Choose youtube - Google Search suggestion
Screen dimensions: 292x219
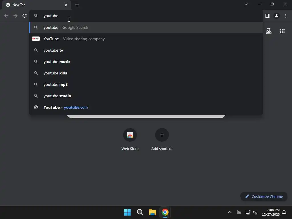pos(146,27)
